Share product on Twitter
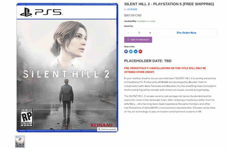228x149 pixels. [131, 51]
